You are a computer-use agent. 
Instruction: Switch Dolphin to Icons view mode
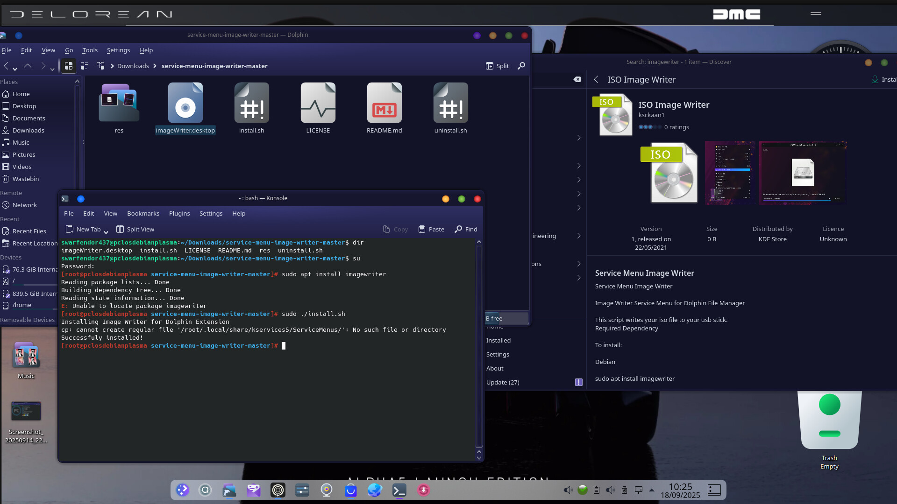pos(69,66)
